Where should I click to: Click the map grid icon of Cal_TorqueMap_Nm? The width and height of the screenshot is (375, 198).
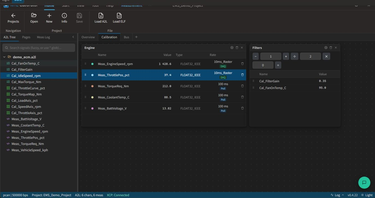coord(8,94)
